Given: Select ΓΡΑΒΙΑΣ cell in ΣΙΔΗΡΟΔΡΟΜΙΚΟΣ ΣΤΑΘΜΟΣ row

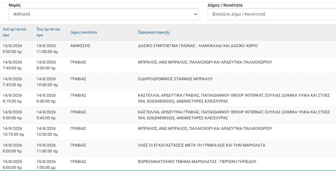Looking at the screenshot, I should point(78,79).
